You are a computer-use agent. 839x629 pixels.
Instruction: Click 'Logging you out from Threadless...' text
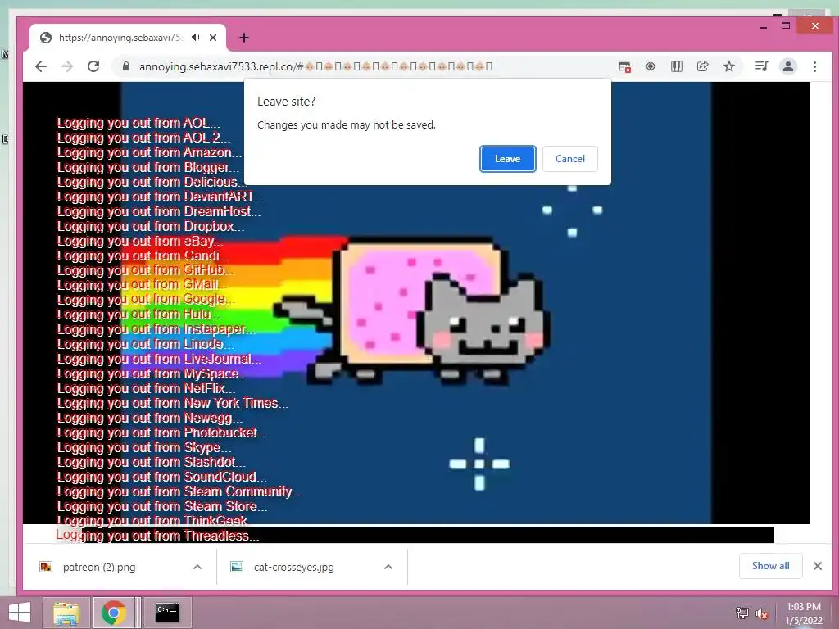point(157,536)
